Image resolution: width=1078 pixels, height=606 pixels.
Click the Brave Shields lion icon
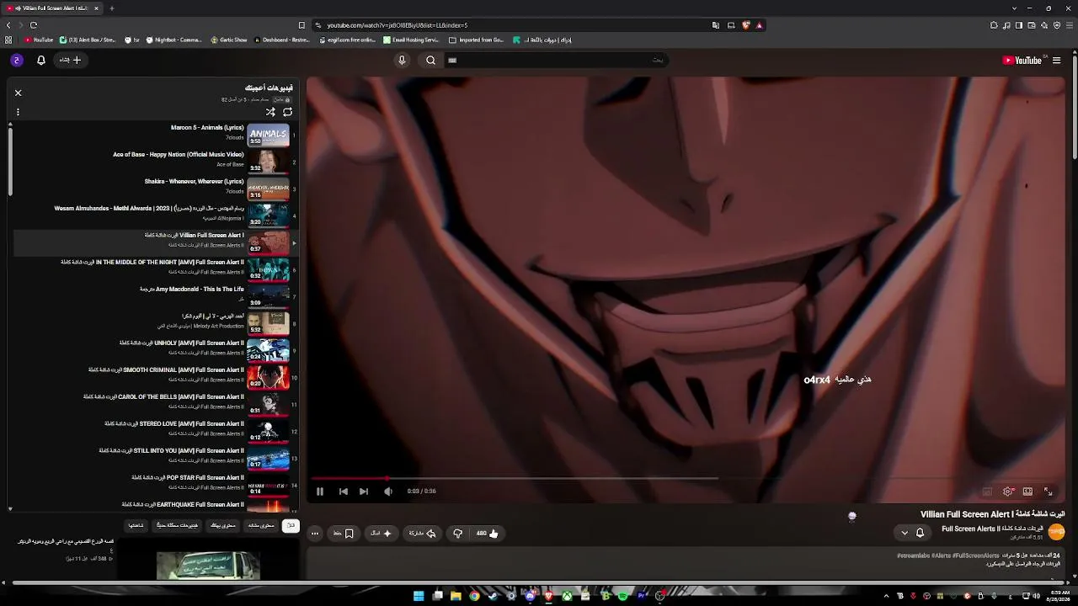(745, 25)
